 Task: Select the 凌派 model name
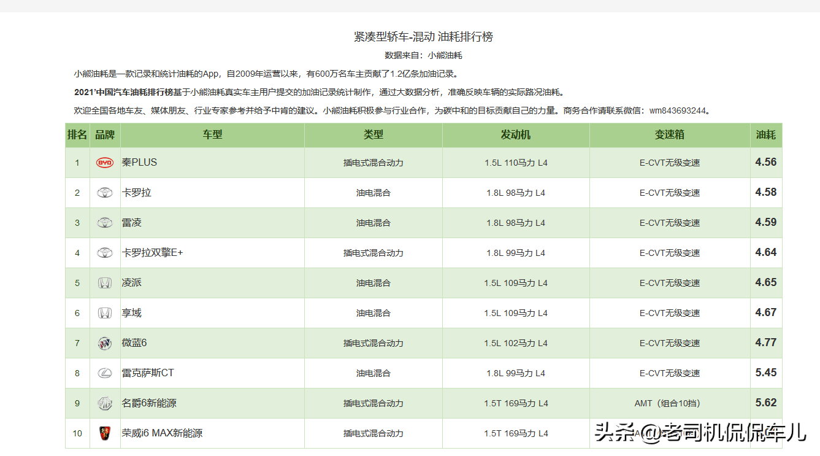pos(132,283)
